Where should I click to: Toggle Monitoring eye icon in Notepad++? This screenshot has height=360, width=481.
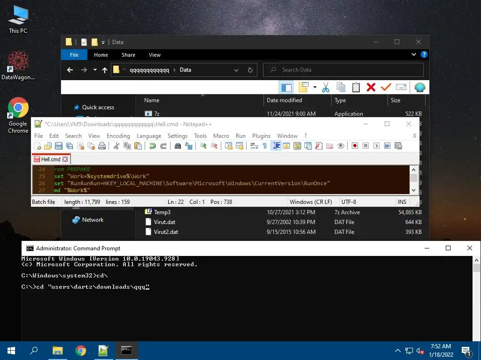(341, 146)
